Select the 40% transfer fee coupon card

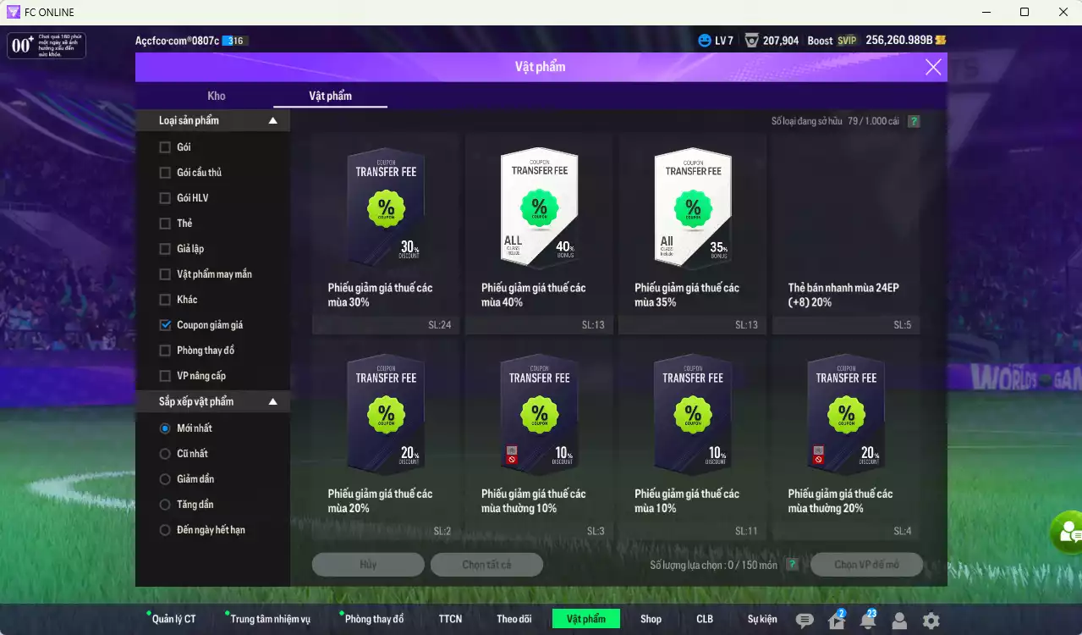(539, 234)
